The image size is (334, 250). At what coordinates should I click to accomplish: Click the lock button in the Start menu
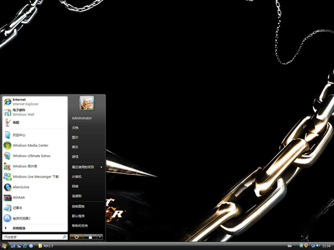90,237
